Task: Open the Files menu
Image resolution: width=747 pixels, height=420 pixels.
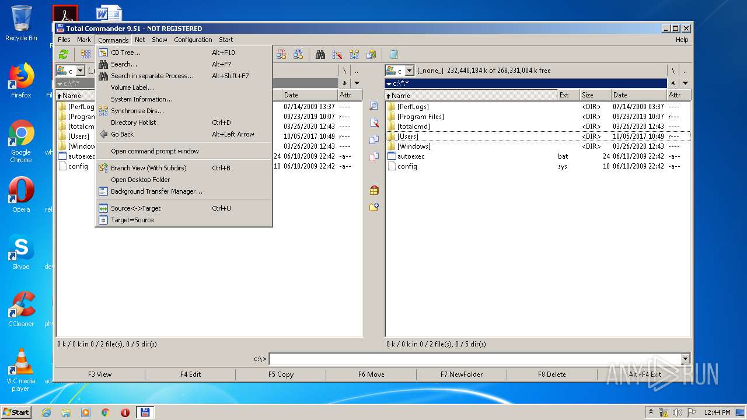Action: click(64, 40)
